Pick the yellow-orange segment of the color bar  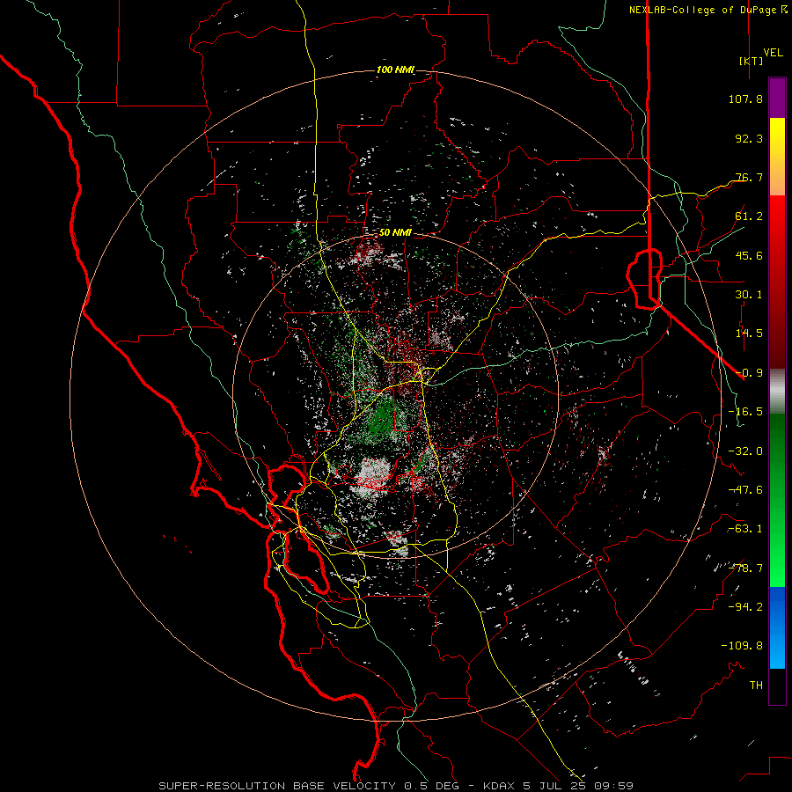[x=777, y=157]
